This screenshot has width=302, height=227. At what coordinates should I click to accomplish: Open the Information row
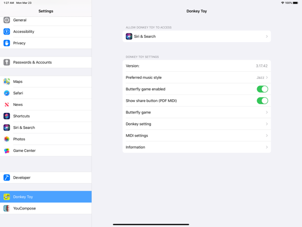point(196,147)
